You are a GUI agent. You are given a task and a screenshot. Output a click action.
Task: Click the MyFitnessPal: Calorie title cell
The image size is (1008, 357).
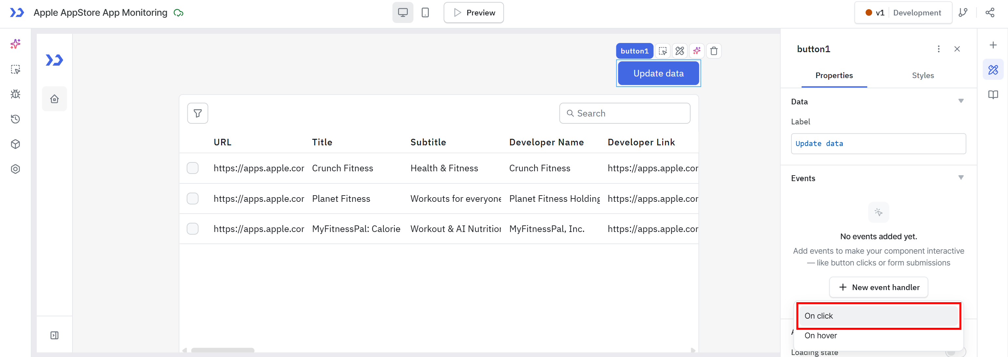coord(356,229)
